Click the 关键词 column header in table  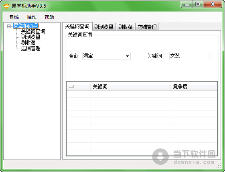click(x=131, y=86)
